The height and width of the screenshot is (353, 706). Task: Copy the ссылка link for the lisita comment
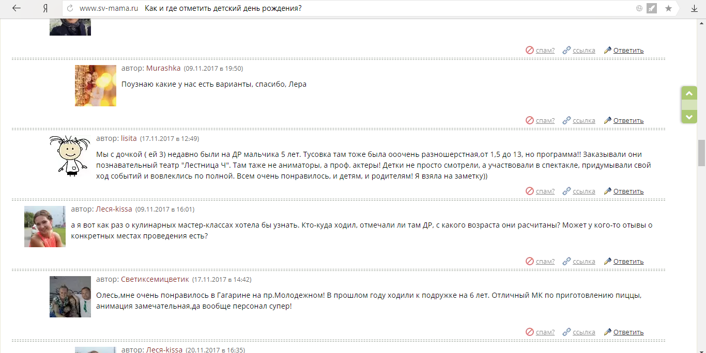(579, 191)
